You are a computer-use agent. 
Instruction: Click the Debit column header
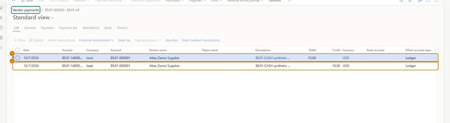(x=312, y=50)
